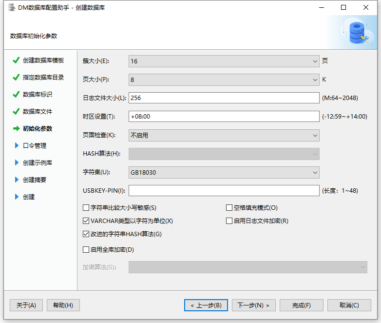Click the green arrow beside 初始化参数
Screen dimensions: 381x323
pos(16,129)
